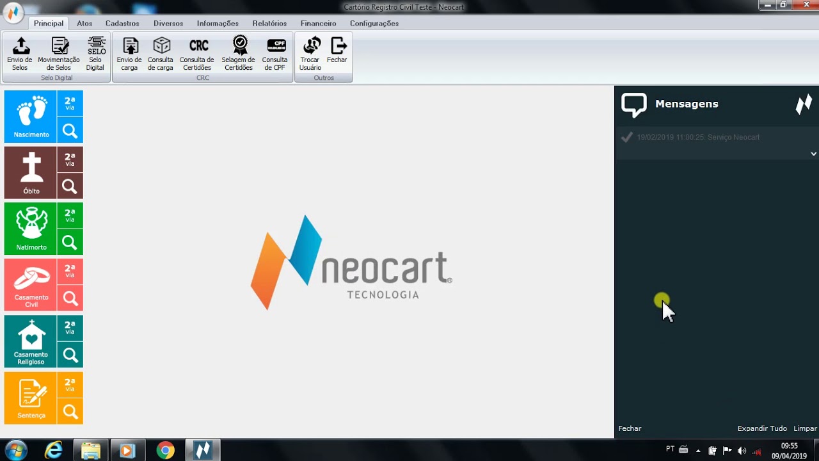The image size is (819, 461).
Task: Open Envio de Selos
Action: pos(20,54)
